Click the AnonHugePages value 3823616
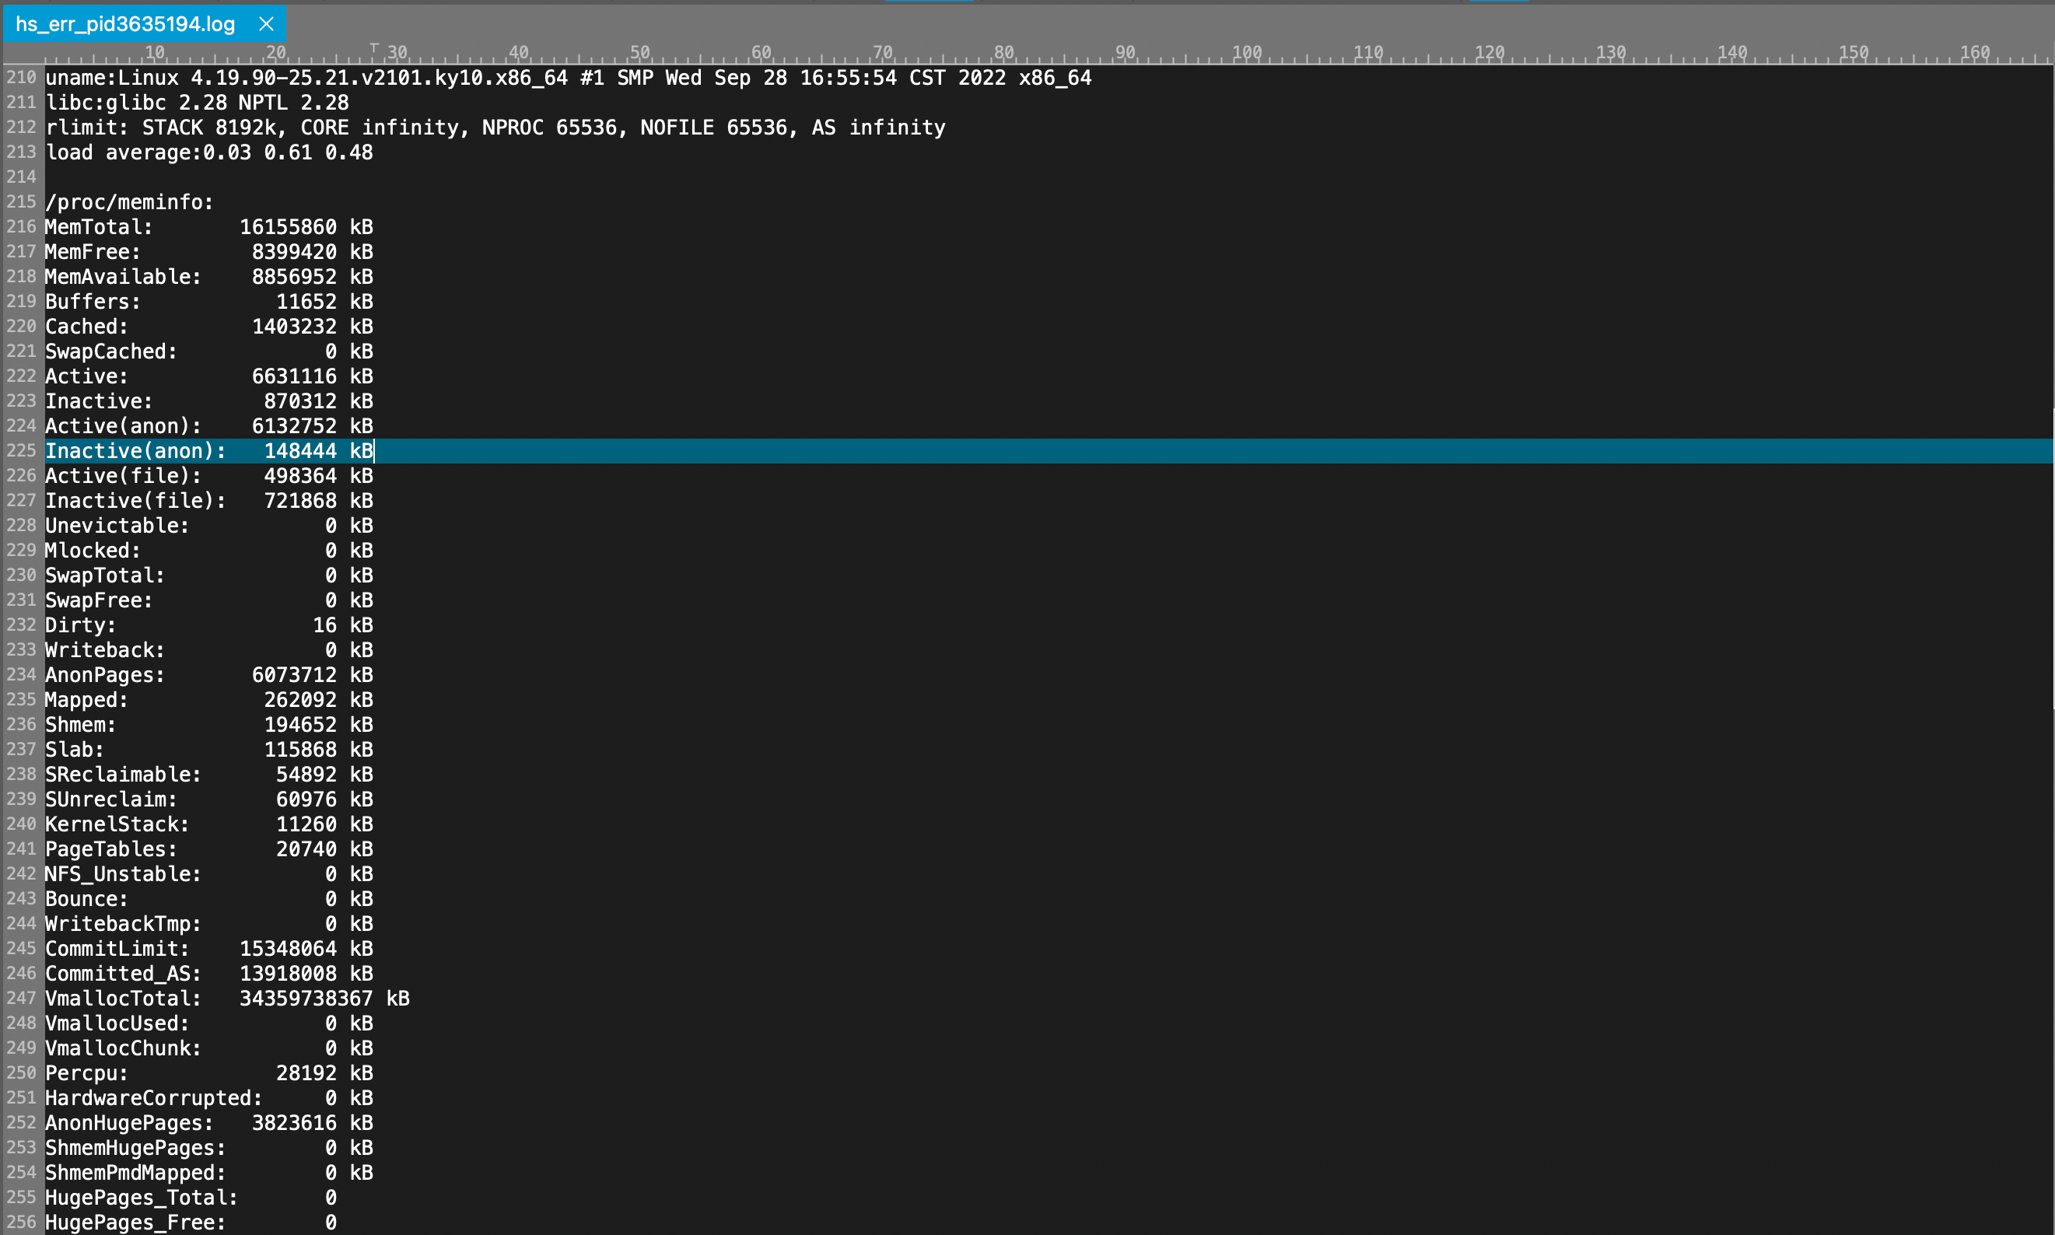2055x1235 pixels. [x=296, y=1123]
